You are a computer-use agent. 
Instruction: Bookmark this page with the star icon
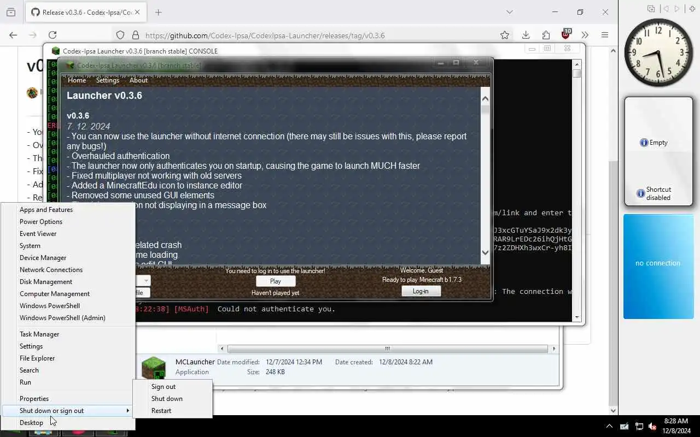click(x=505, y=35)
